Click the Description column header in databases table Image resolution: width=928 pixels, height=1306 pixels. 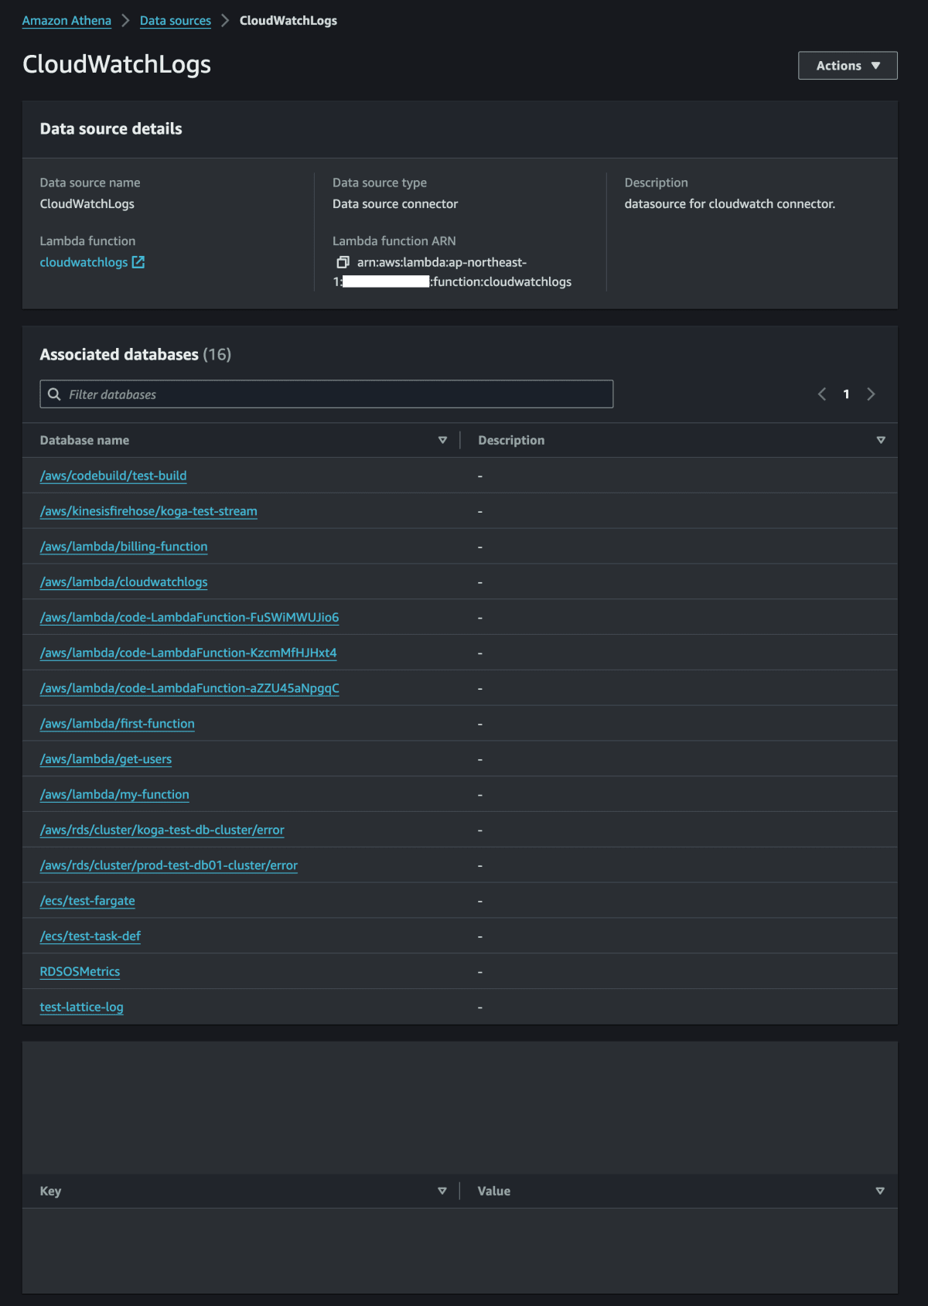[511, 440]
